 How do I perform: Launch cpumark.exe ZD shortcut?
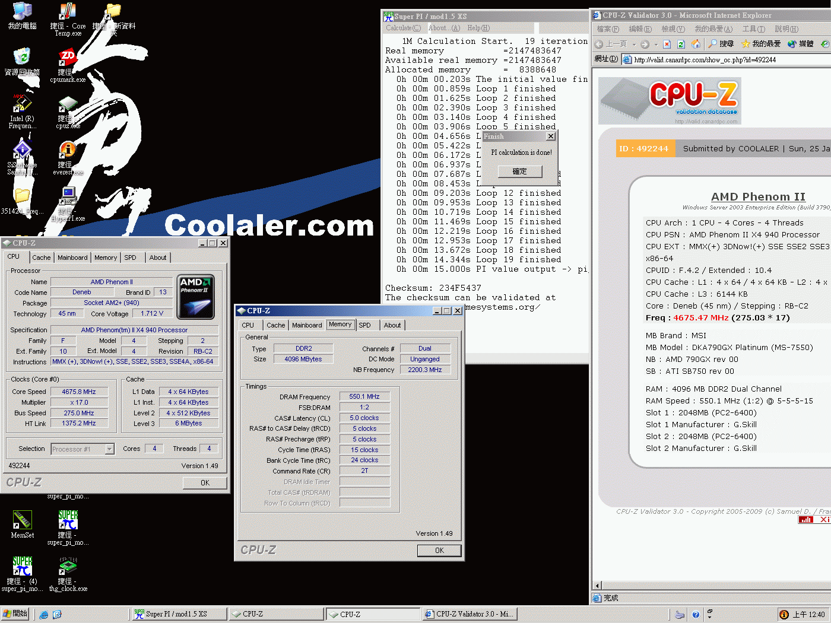click(x=68, y=65)
